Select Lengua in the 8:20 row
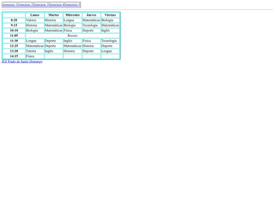Screen dimensions: 275x206 click(x=72, y=20)
